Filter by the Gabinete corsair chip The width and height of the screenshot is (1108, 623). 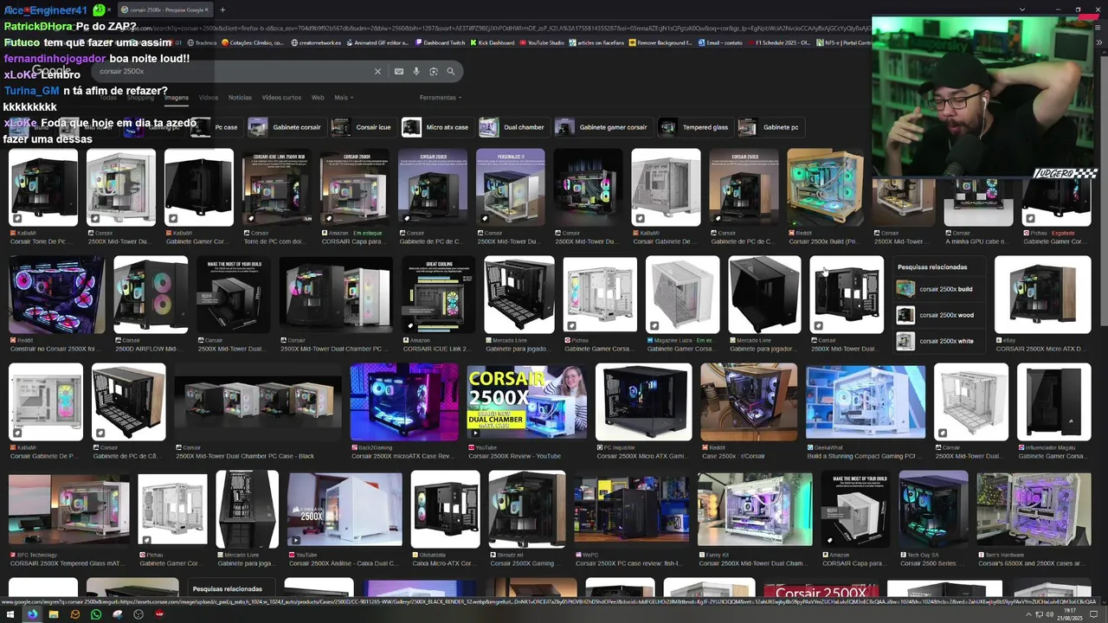(x=286, y=127)
